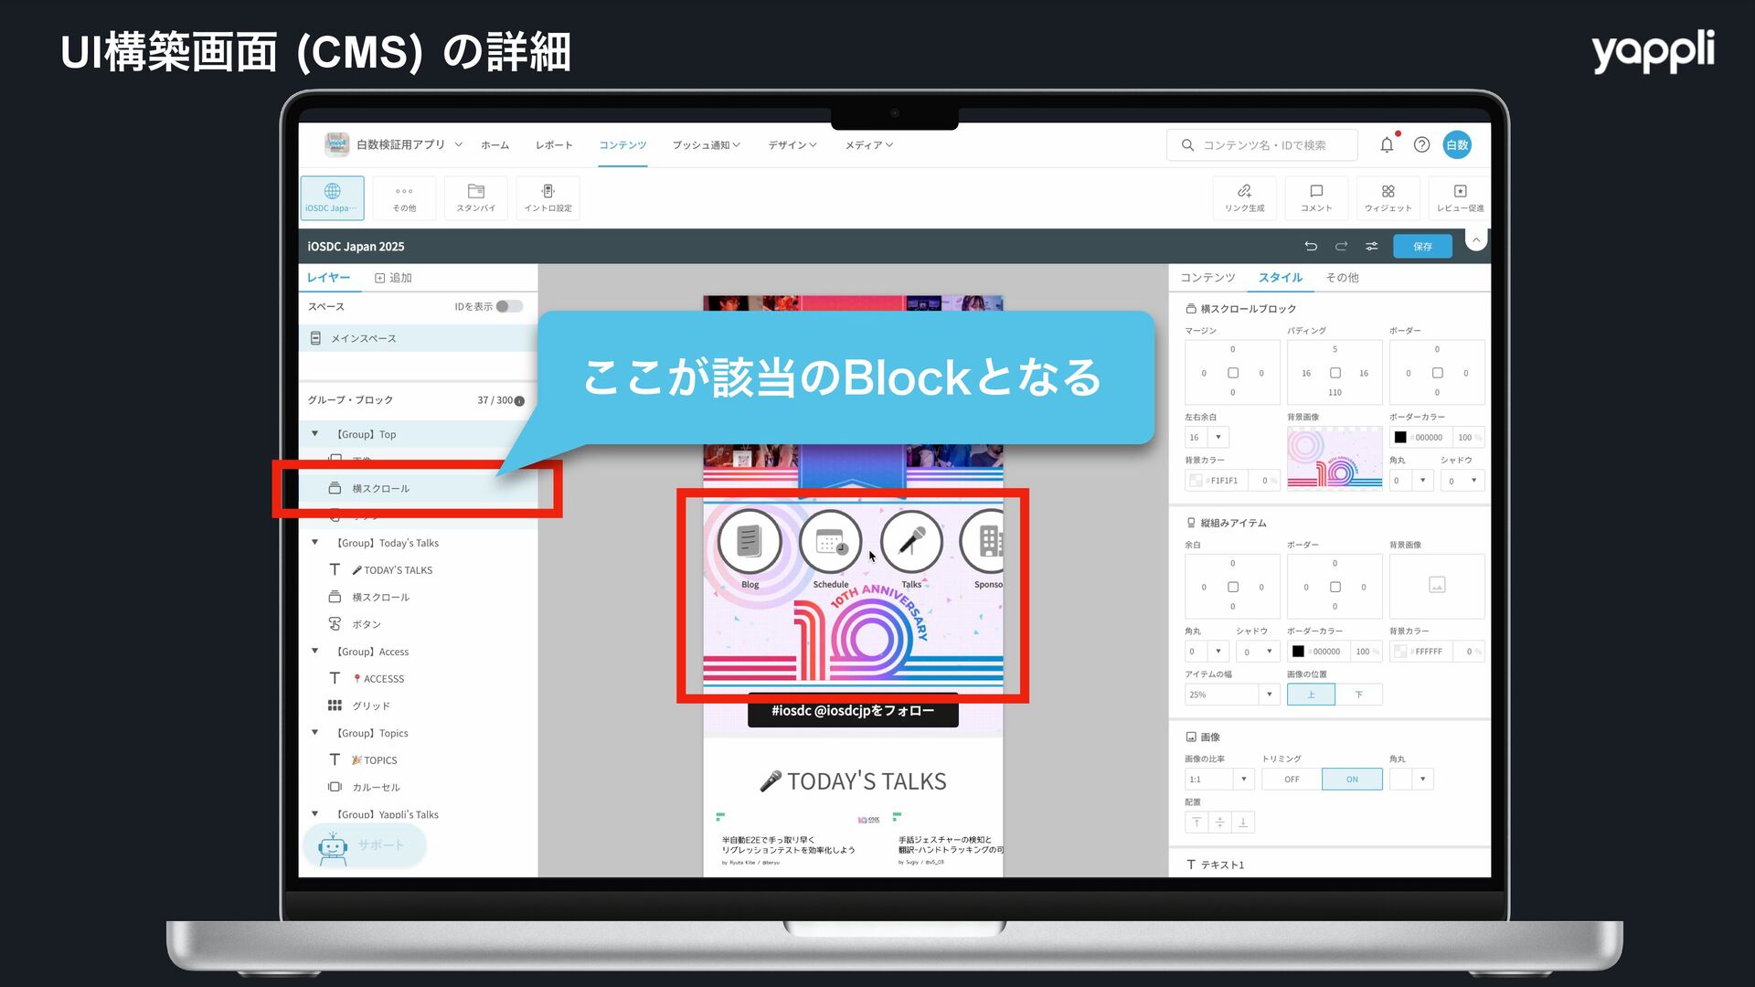Focus the コンテンツ名・IDで検索 search field
1755x987 pixels.
[1261, 145]
